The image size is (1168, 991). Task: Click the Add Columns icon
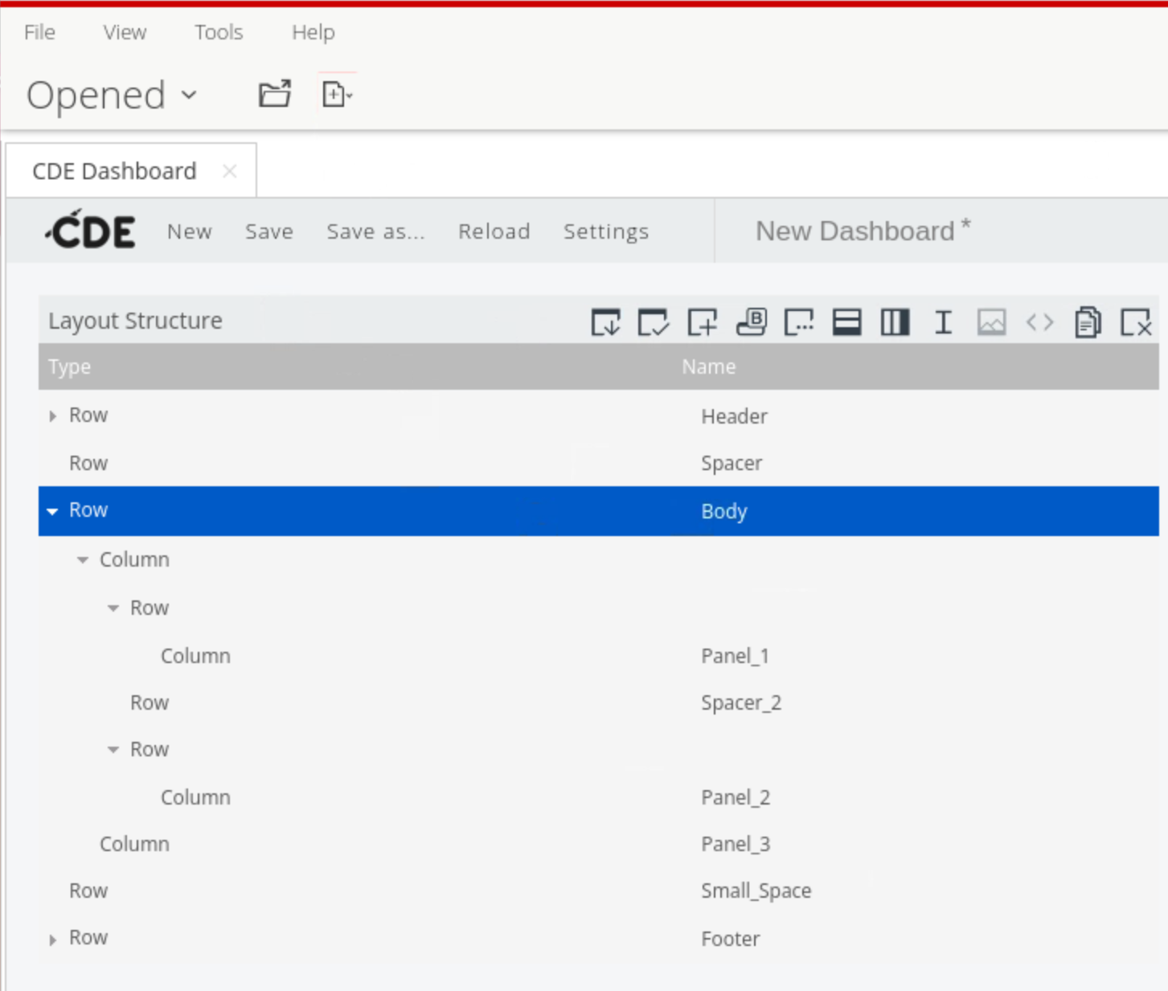pos(895,322)
